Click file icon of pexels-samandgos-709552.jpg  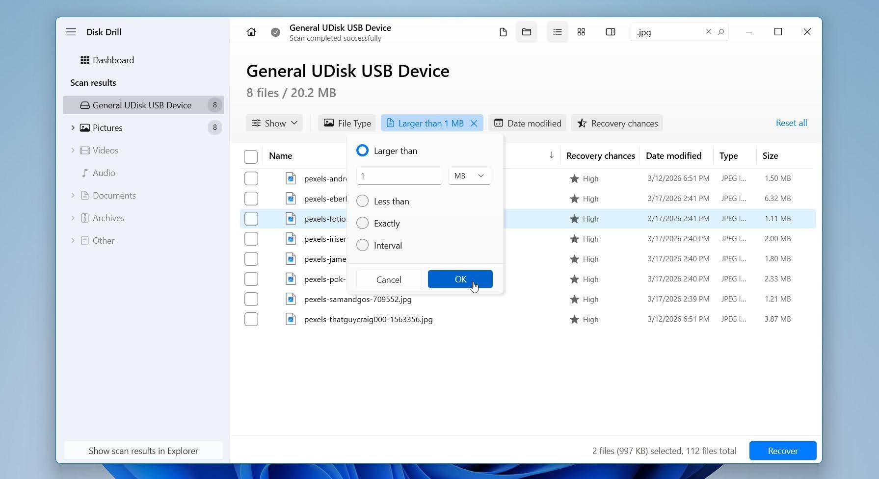tap(291, 299)
